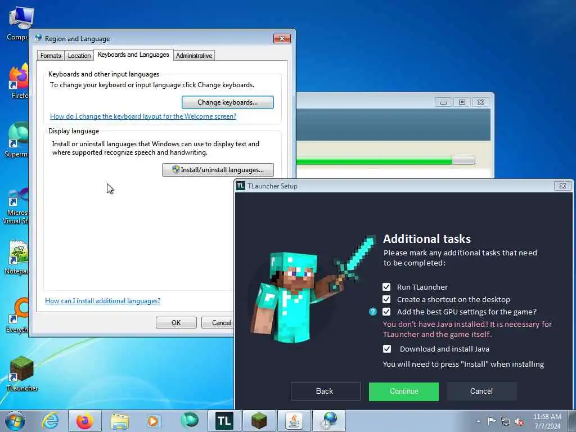
Task: Click the muted volume tray icon
Action: pyautogui.click(x=519, y=421)
